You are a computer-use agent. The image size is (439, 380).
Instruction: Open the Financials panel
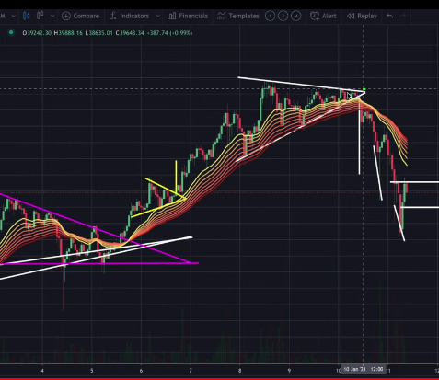188,16
